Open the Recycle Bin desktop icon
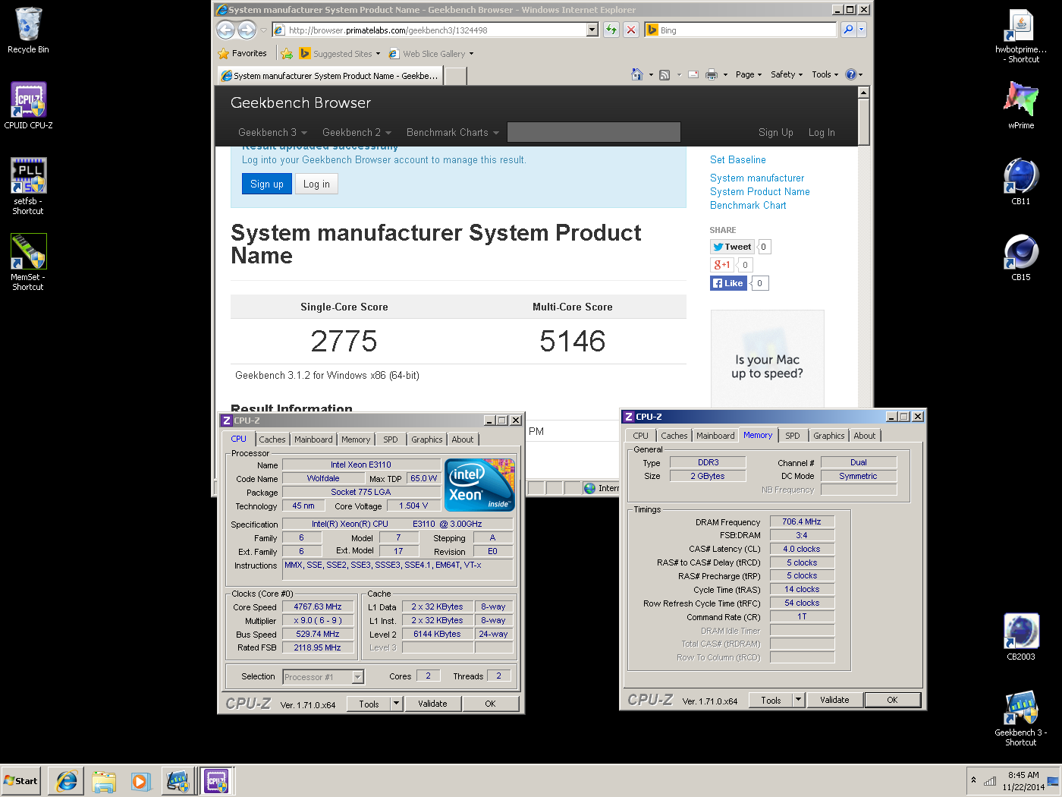Image resolution: width=1062 pixels, height=797 pixels. [28, 30]
